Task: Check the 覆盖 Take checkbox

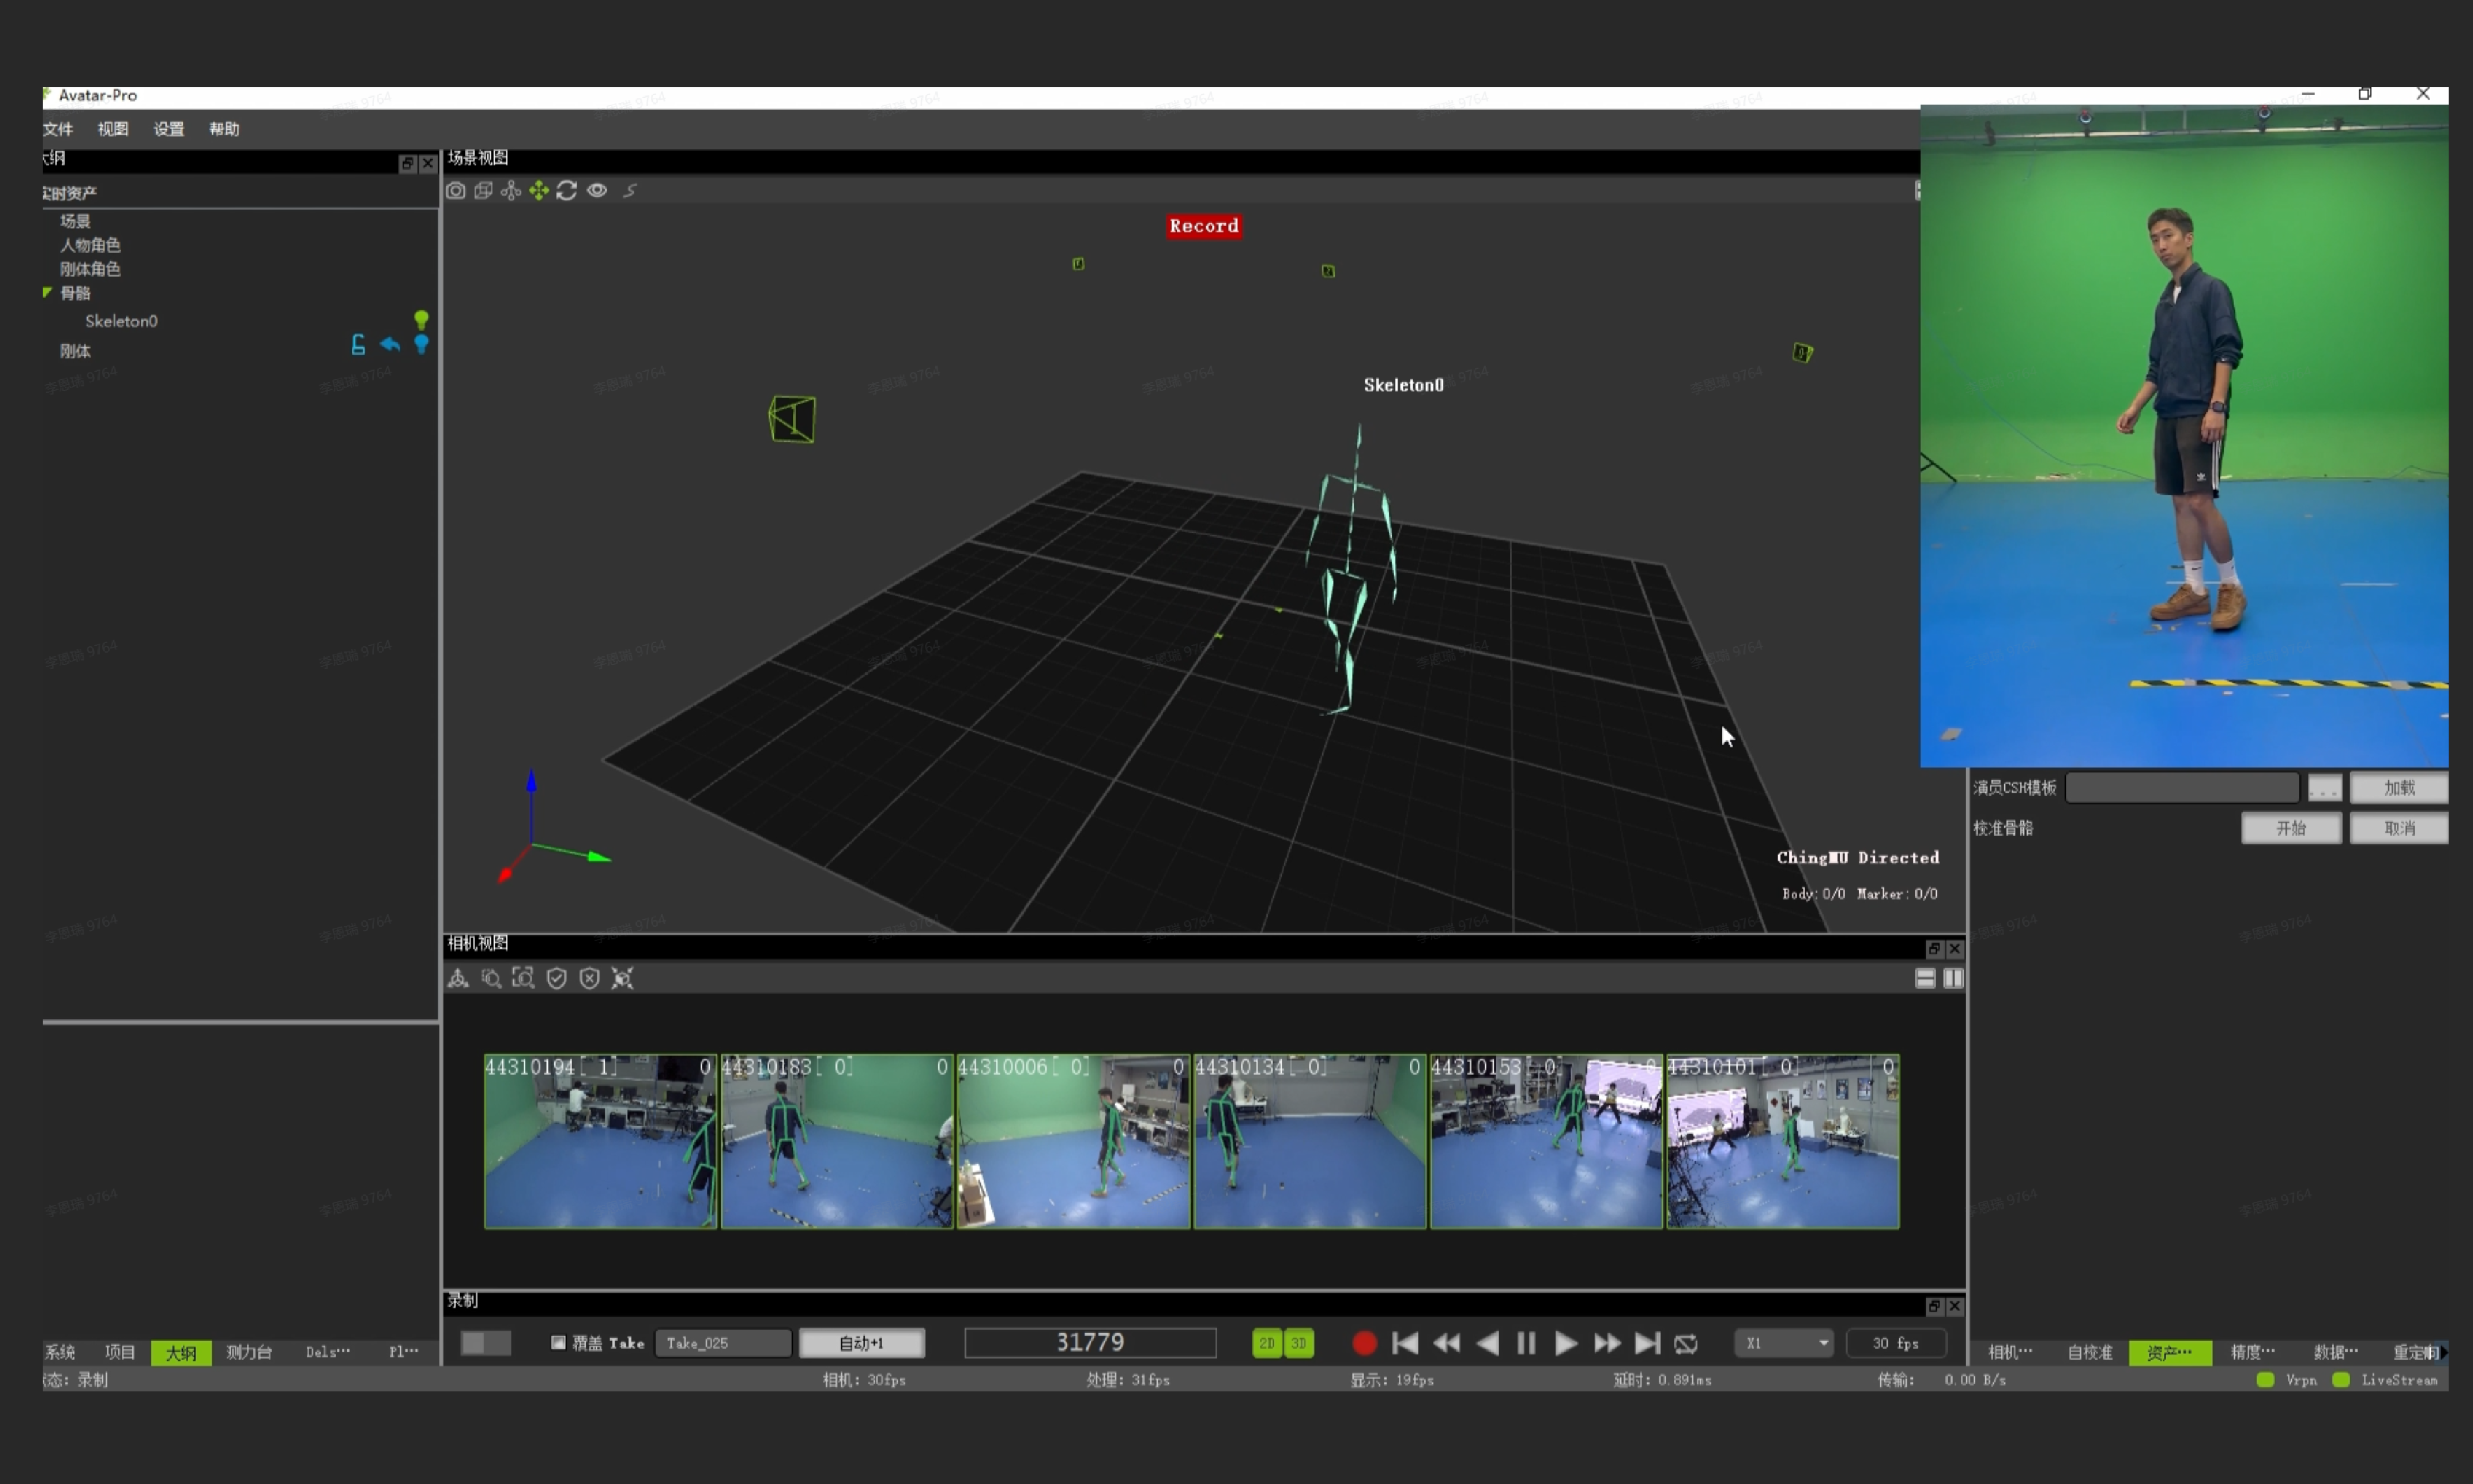Action: (x=559, y=1342)
